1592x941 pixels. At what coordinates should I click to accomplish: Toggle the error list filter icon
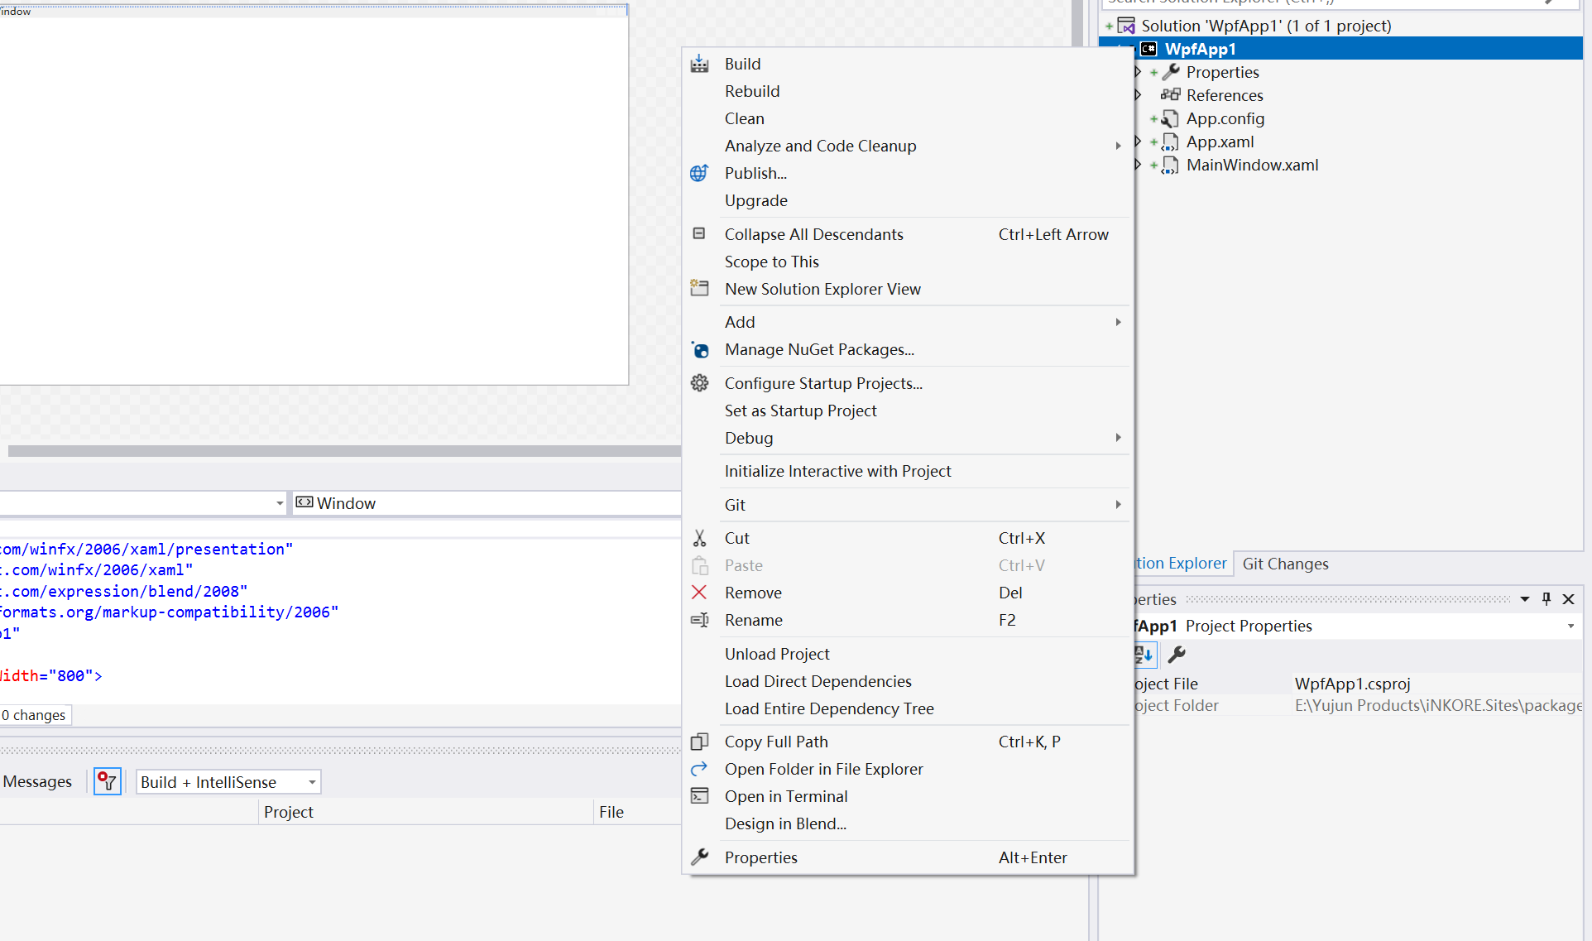pyautogui.click(x=108, y=781)
